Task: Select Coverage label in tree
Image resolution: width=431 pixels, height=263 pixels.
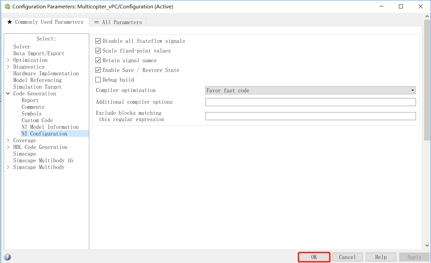Action: tap(25, 141)
